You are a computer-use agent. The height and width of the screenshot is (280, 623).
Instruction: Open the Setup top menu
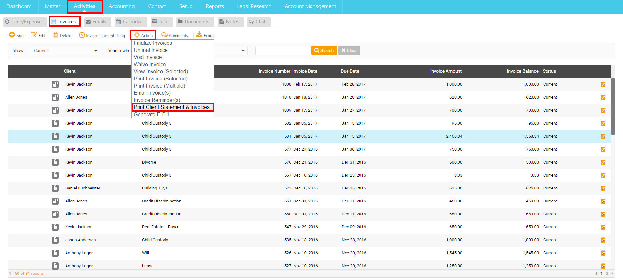[x=186, y=6]
